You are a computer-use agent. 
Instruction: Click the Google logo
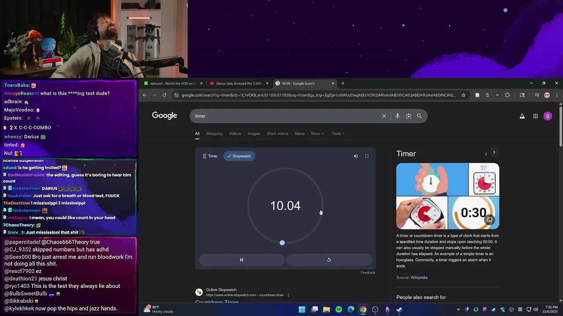(165, 115)
